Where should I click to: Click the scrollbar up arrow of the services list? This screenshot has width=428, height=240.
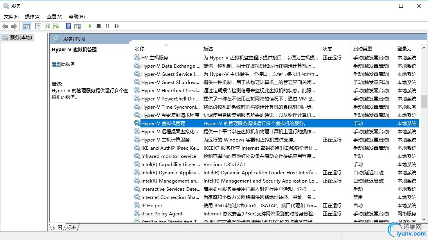coord(424,48)
